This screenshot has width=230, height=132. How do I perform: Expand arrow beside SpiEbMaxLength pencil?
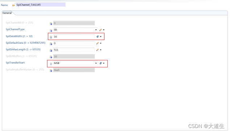100,50
